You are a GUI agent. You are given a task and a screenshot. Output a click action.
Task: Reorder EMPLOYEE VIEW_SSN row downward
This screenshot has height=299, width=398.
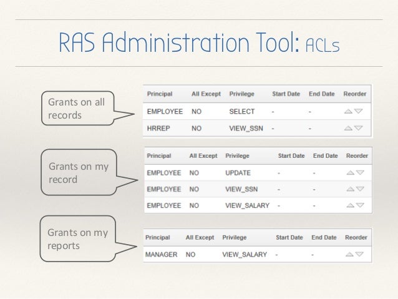pos(360,189)
